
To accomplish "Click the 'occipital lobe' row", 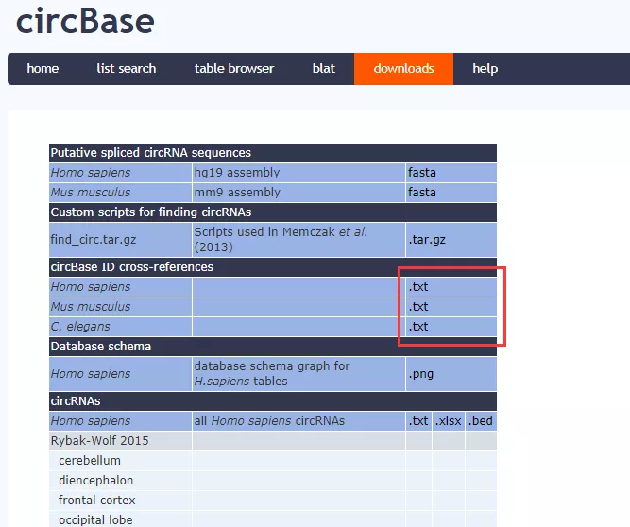I will [x=273, y=519].
